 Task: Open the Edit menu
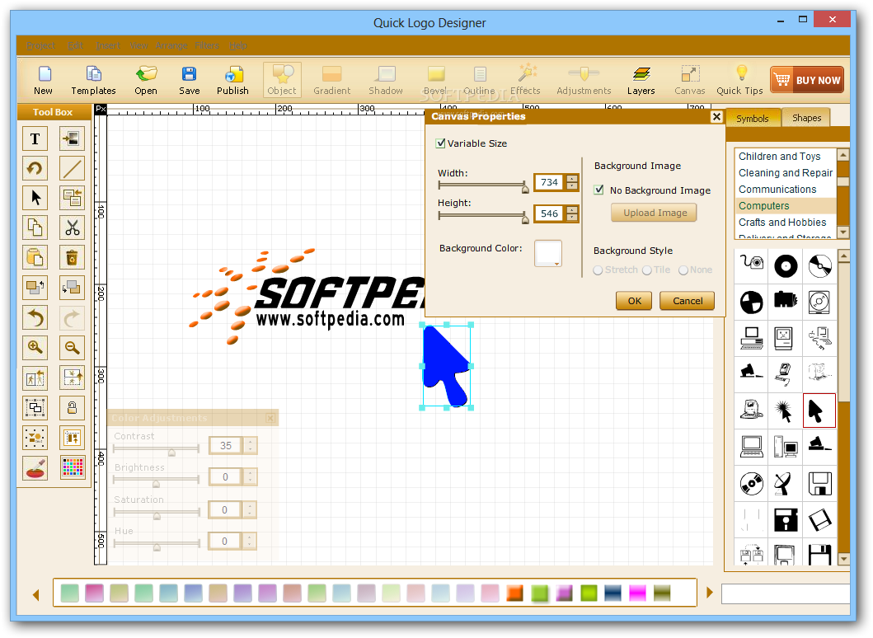click(76, 45)
